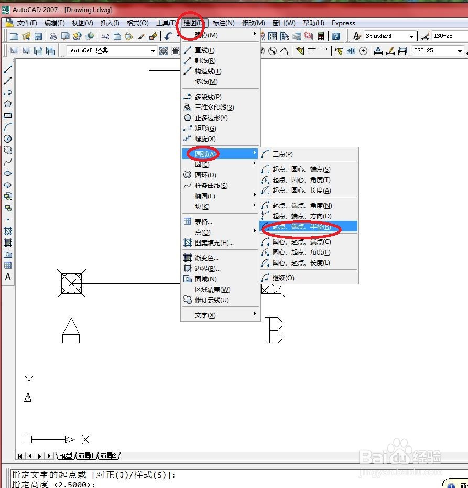Expand the 建模(M) submenu
Image resolution: width=468 pixels, height=488 pixels.
pyautogui.click(x=220, y=35)
